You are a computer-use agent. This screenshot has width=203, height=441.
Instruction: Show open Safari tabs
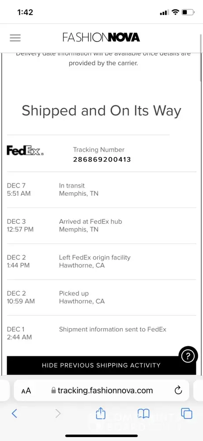click(x=187, y=413)
